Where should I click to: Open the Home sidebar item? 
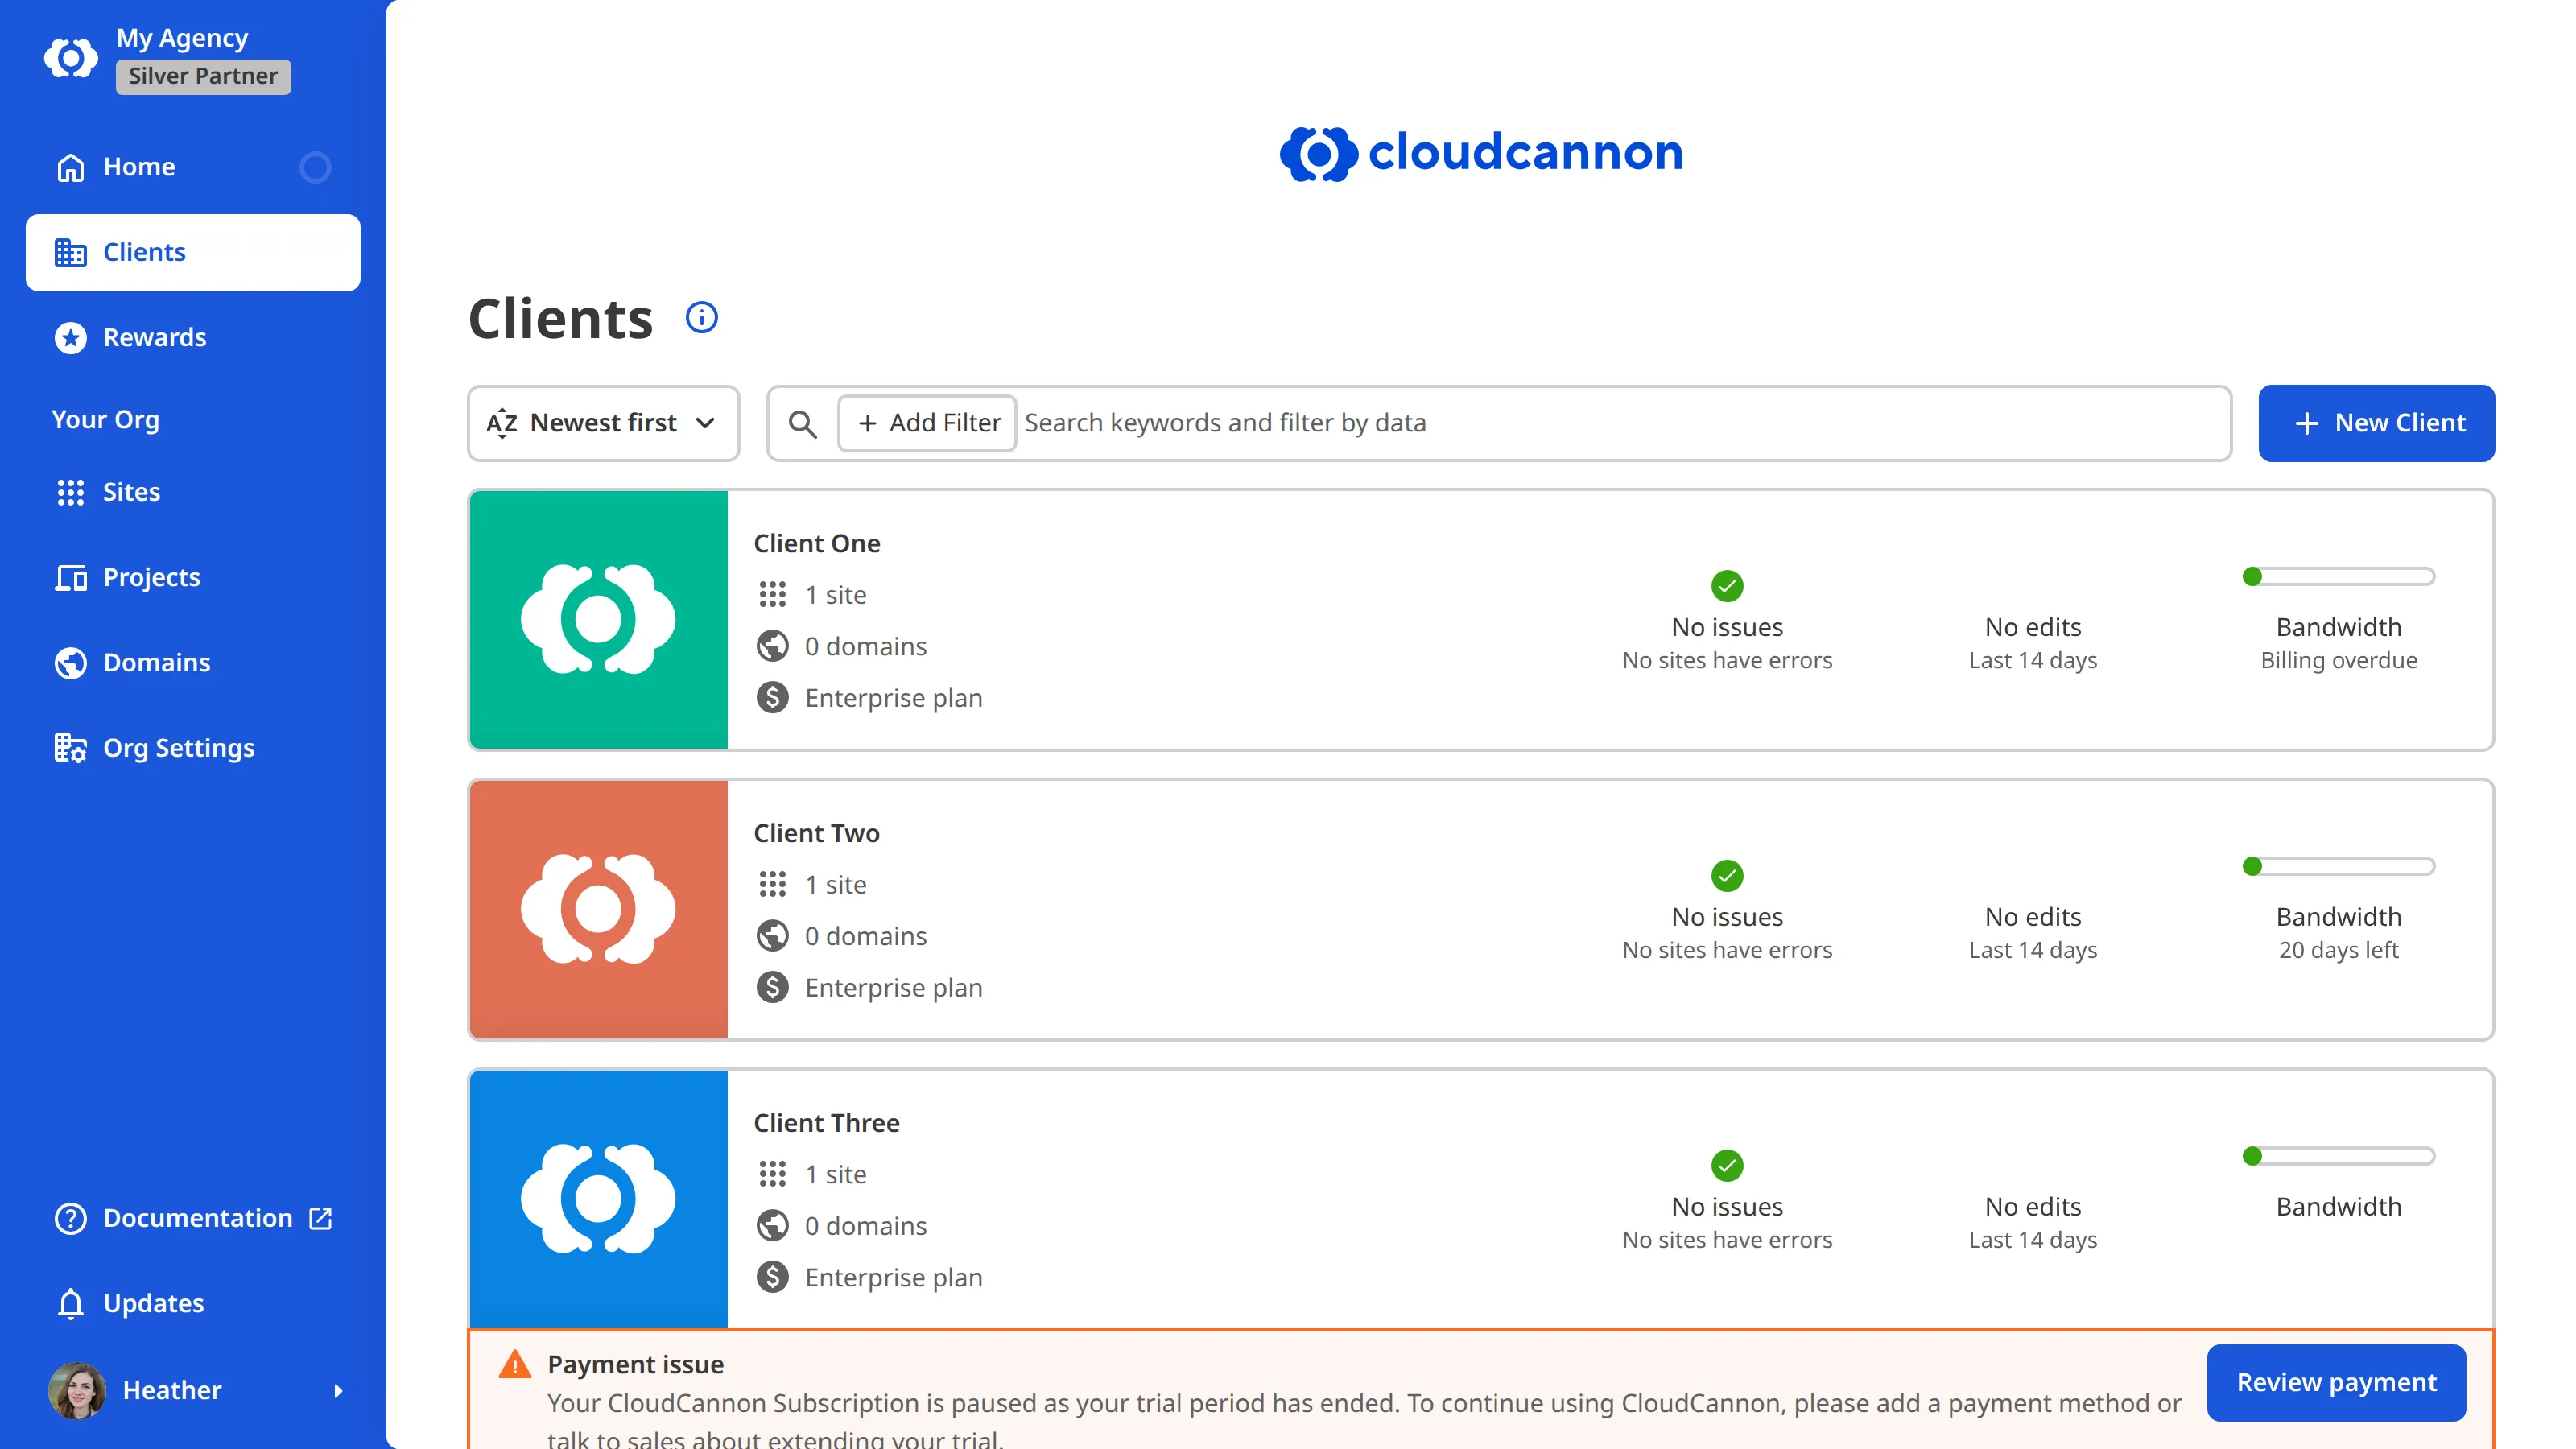tap(193, 167)
